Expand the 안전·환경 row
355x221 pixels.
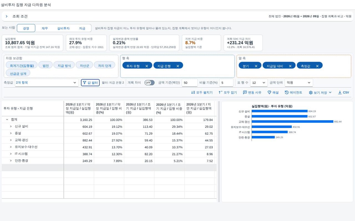pyautogui.click(x=11, y=161)
